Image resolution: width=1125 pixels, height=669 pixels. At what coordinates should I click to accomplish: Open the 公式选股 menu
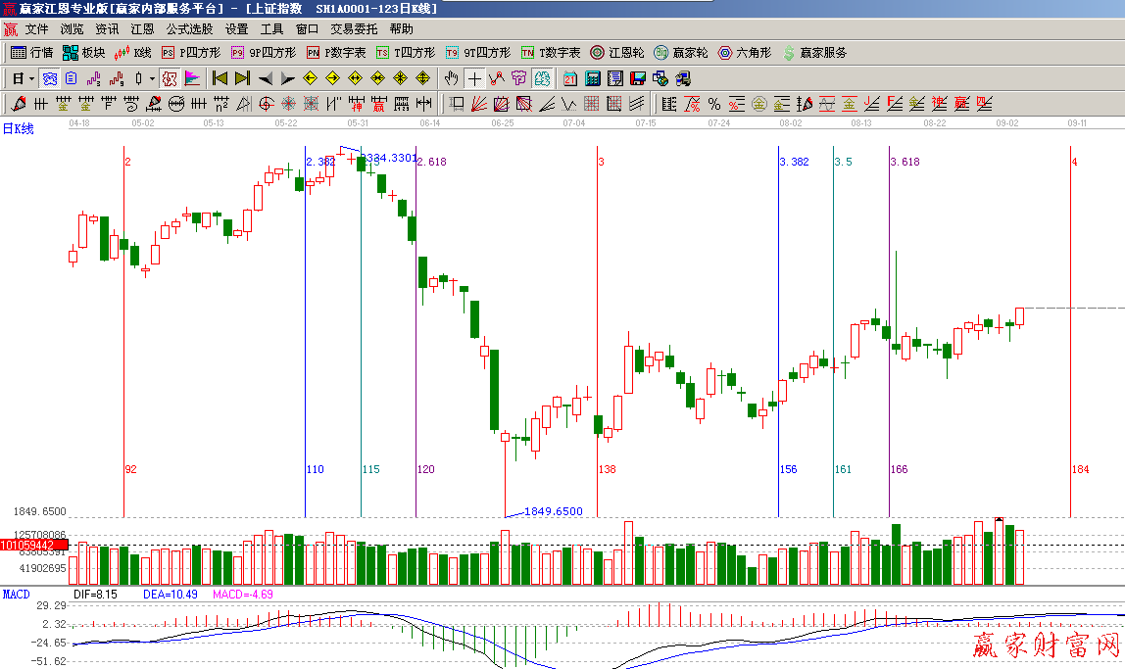coord(189,29)
